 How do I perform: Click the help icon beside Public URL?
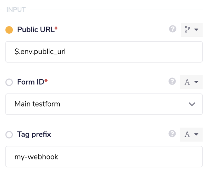coord(172,30)
